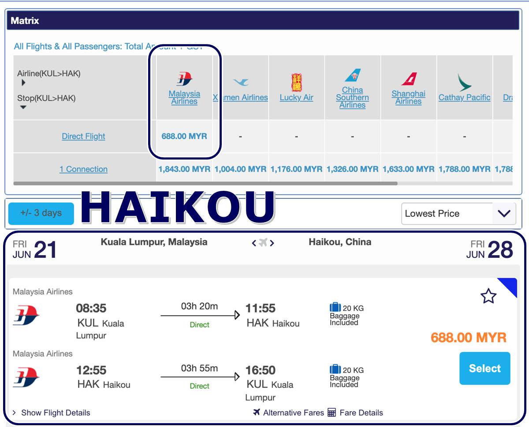
Task: Click the 1,176.00 MYR connection fare
Action: tap(297, 169)
